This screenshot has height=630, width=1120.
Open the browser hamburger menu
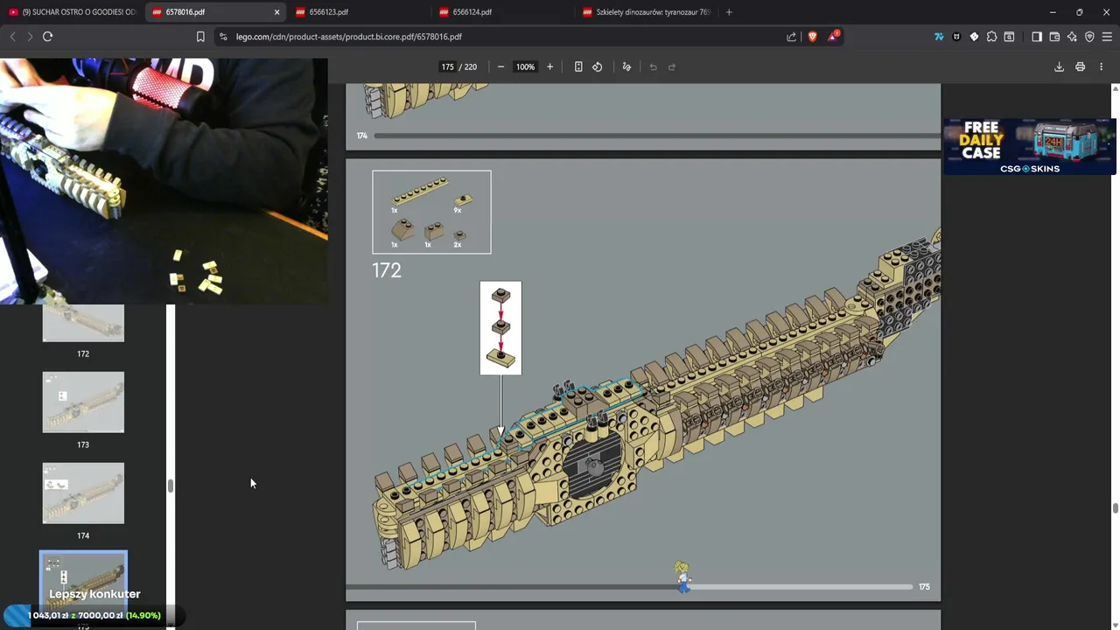point(1107,37)
